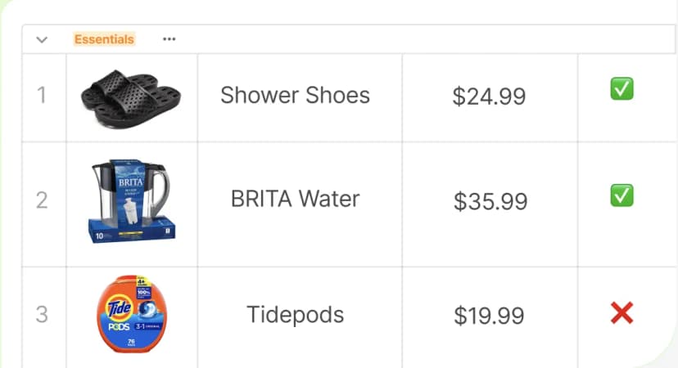Image resolution: width=678 pixels, height=368 pixels.
Task: Edit the $24.99 price cell
Action: click(x=489, y=96)
